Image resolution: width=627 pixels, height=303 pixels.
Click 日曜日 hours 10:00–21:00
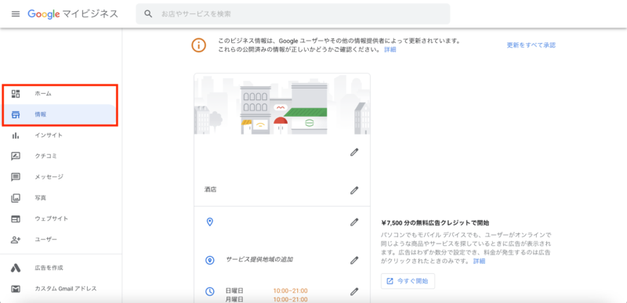[290, 290]
